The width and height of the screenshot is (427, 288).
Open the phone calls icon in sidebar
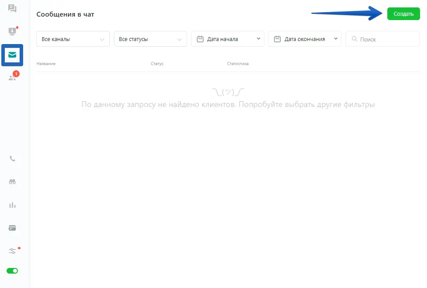pos(12,159)
